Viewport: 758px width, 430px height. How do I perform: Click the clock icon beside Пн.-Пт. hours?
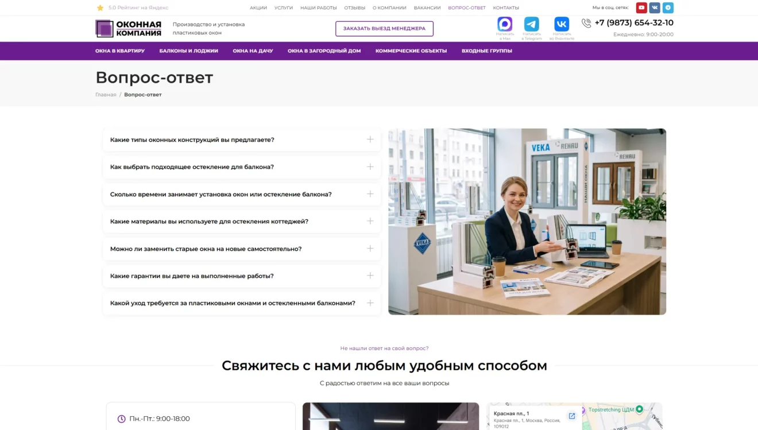121,419
